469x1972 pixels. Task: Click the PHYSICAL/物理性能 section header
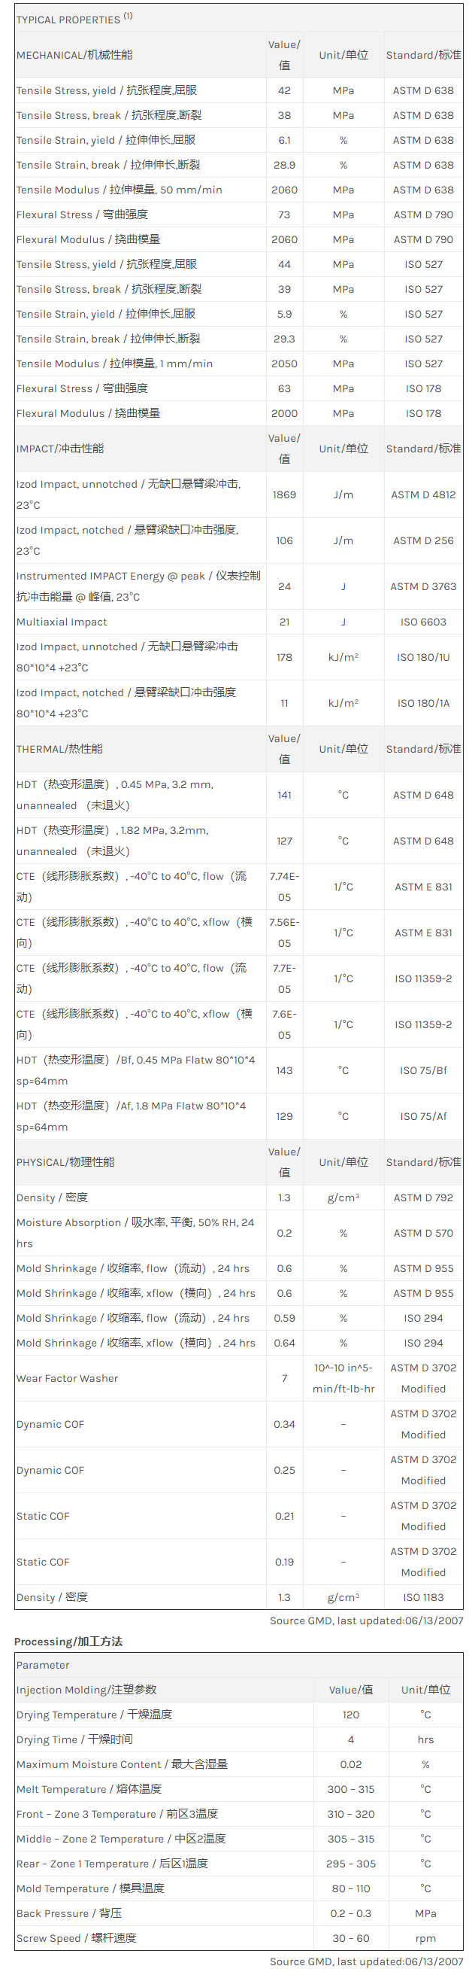pos(65,1162)
